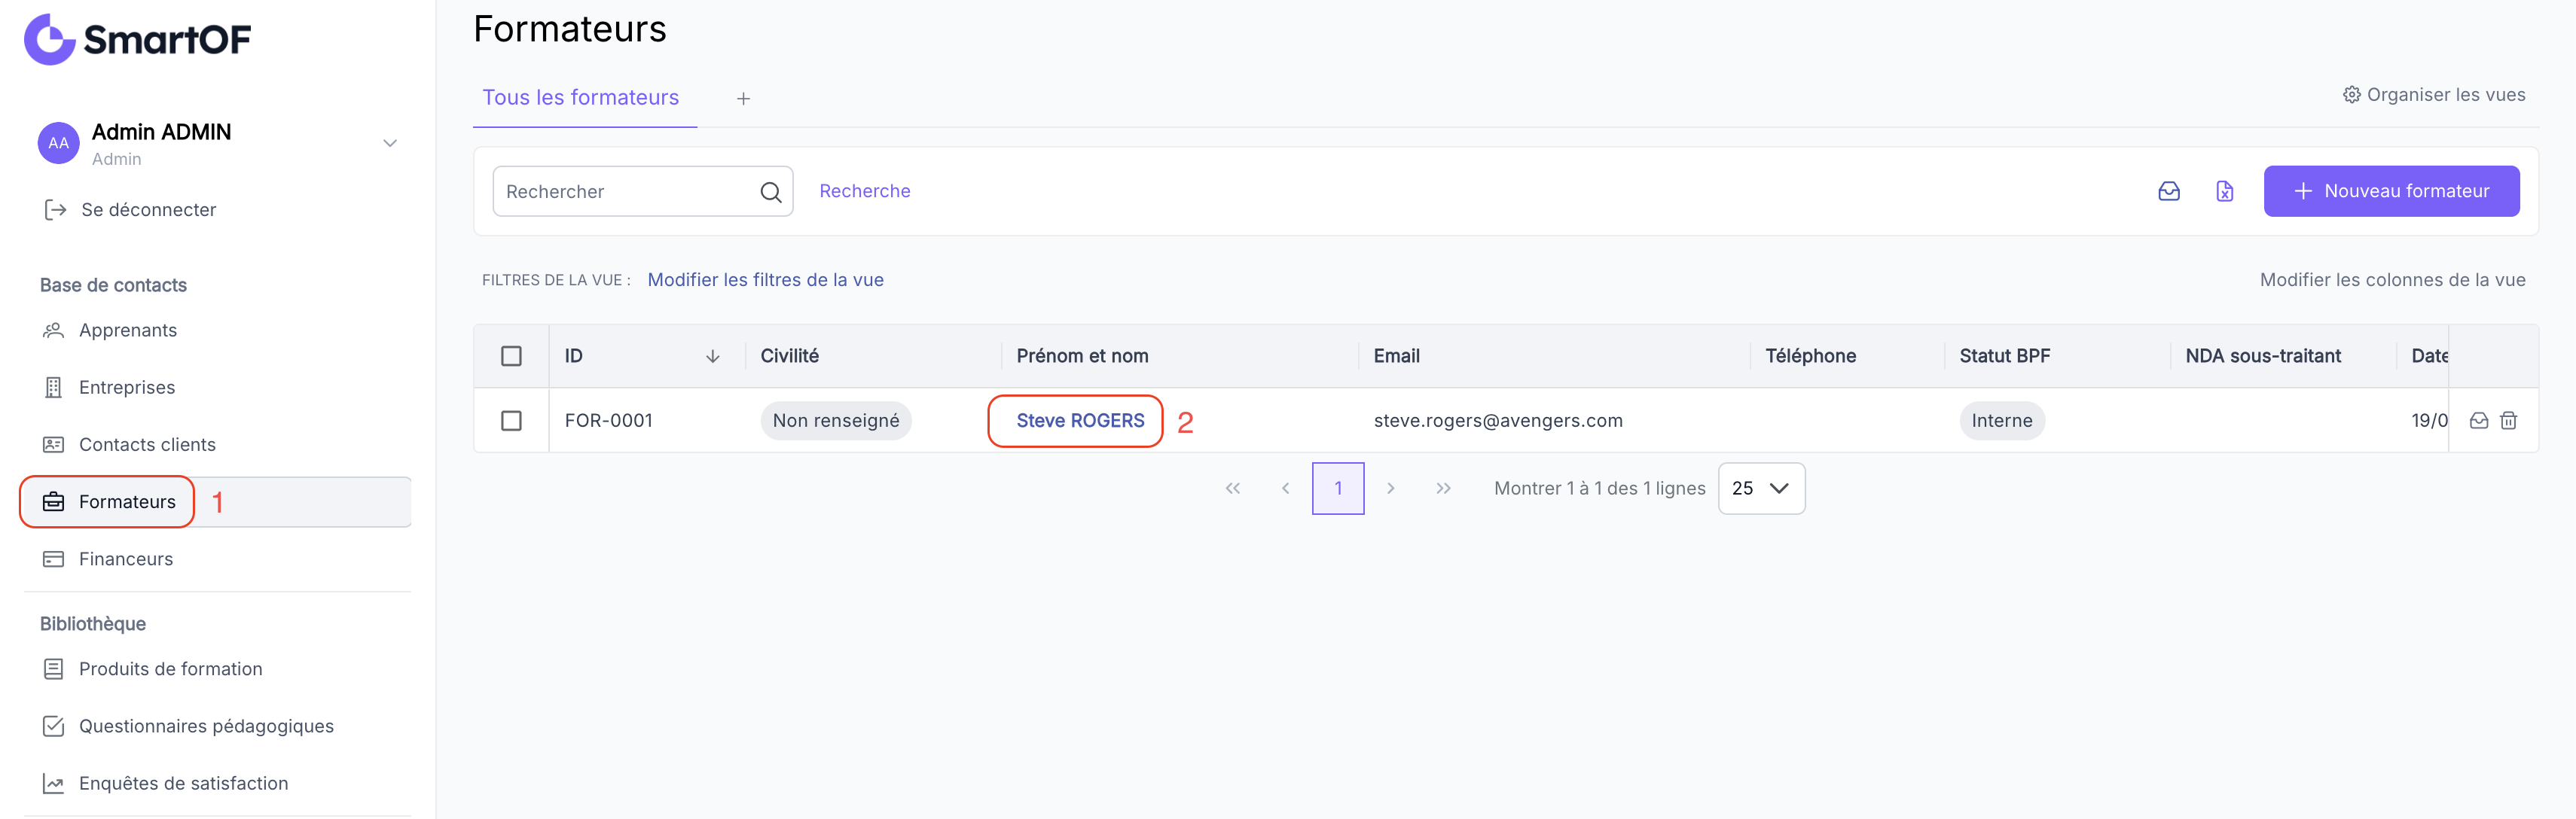The image size is (2576, 819).
Task: Open Entreprises in the sidebar
Action: [x=127, y=387]
